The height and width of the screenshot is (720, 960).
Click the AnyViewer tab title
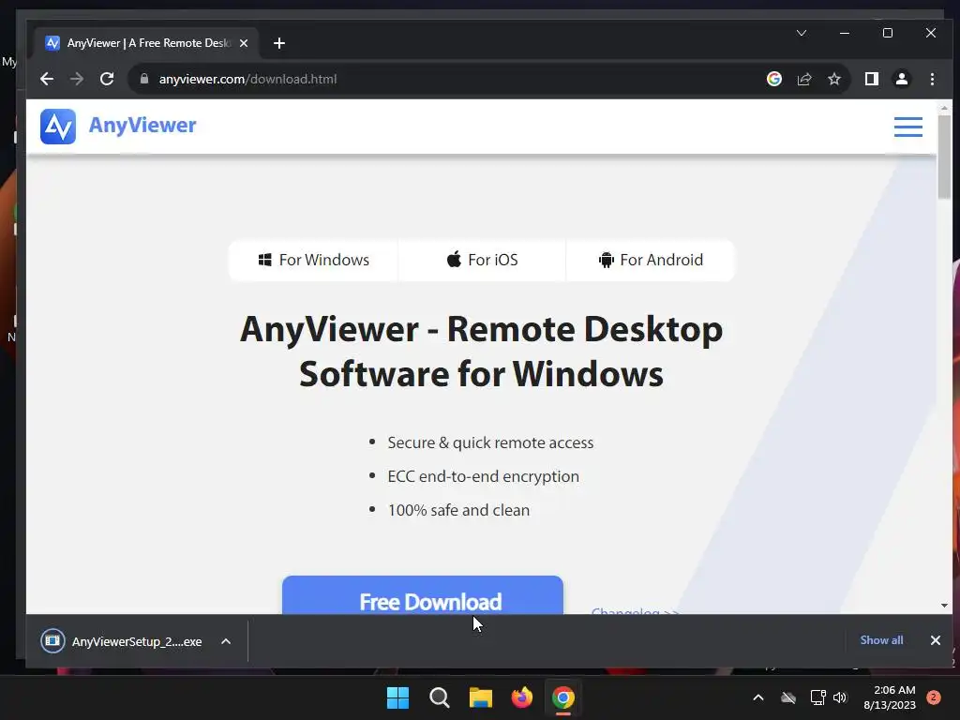pos(149,43)
